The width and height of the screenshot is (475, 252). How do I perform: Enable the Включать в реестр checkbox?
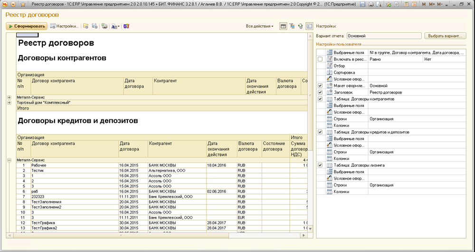[x=320, y=59]
